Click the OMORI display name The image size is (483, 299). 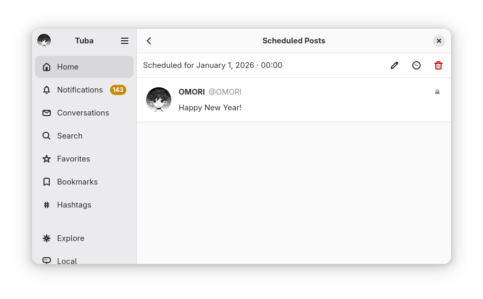click(x=192, y=92)
